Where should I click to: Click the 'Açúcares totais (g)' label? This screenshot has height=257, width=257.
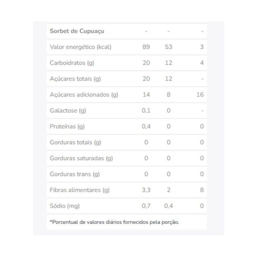pos(75,79)
